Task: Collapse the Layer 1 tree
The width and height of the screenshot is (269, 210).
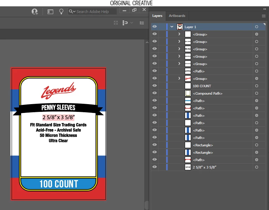Action: coord(172,27)
